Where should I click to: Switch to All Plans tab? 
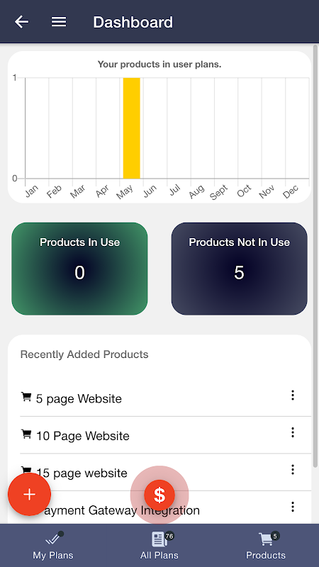tap(159, 545)
